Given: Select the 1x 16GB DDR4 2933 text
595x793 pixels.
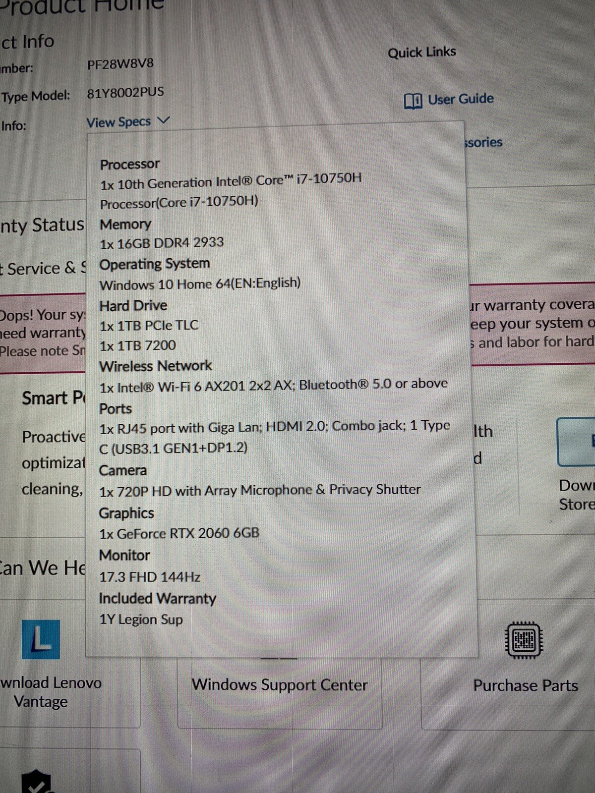Looking at the screenshot, I should (x=162, y=243).
